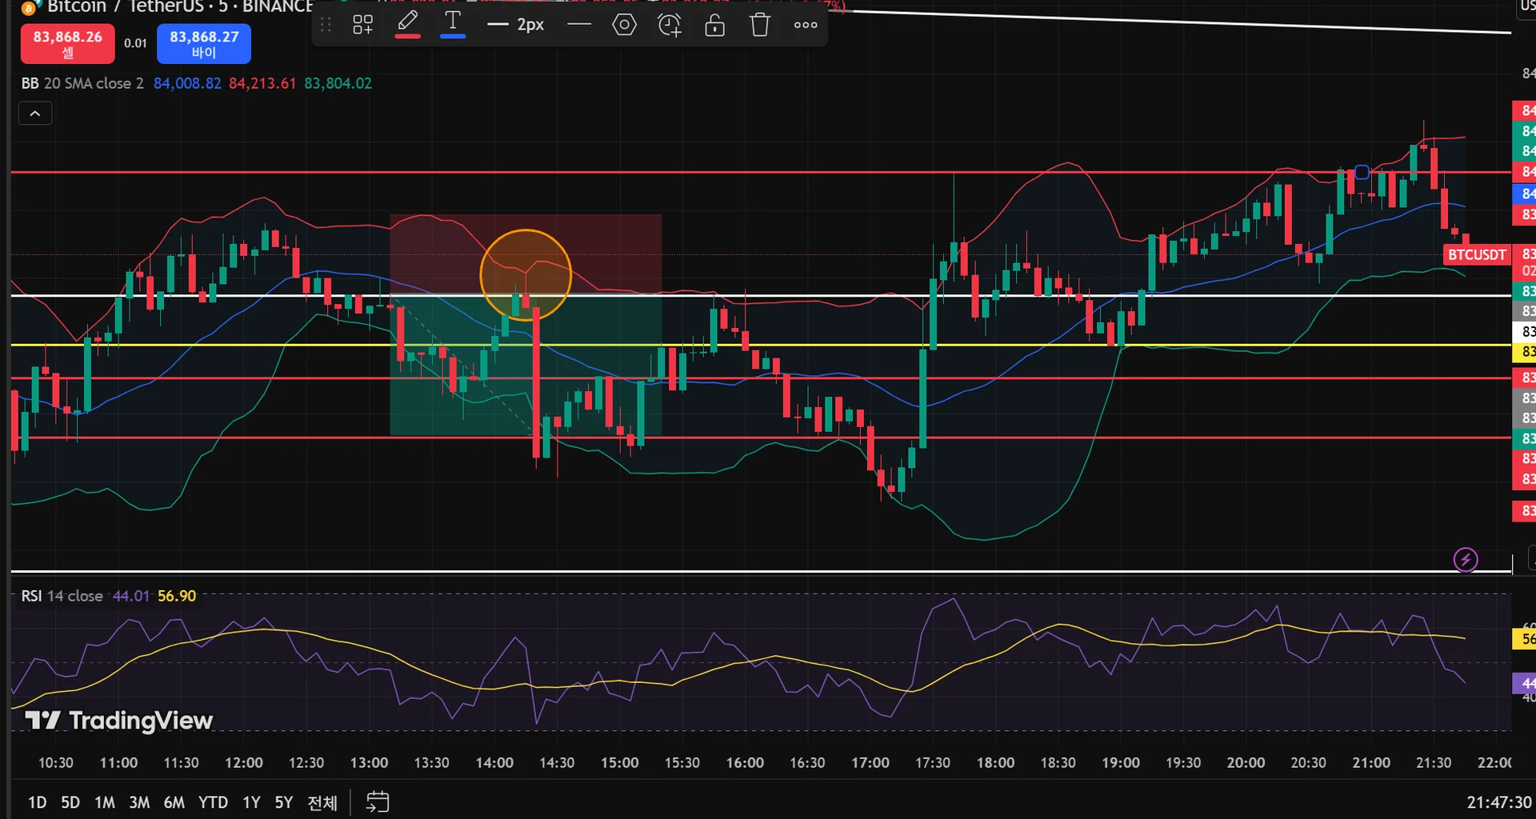This screenshot has height=819, width=1536.
Task: Delete the selected drawing with the trash icon
Action: pyautogui.click(x=760, y=25)
